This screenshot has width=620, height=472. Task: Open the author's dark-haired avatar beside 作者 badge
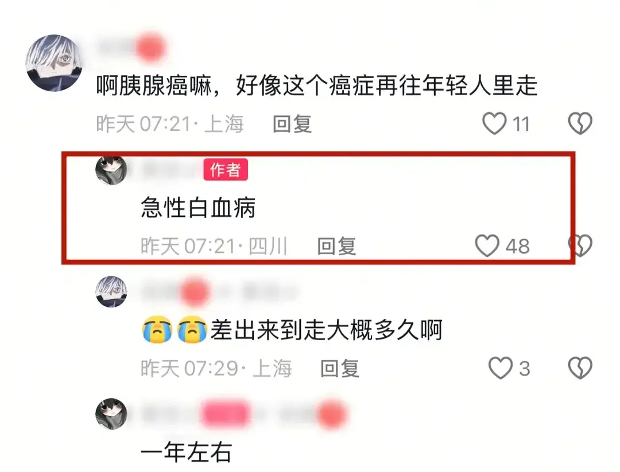111,169
